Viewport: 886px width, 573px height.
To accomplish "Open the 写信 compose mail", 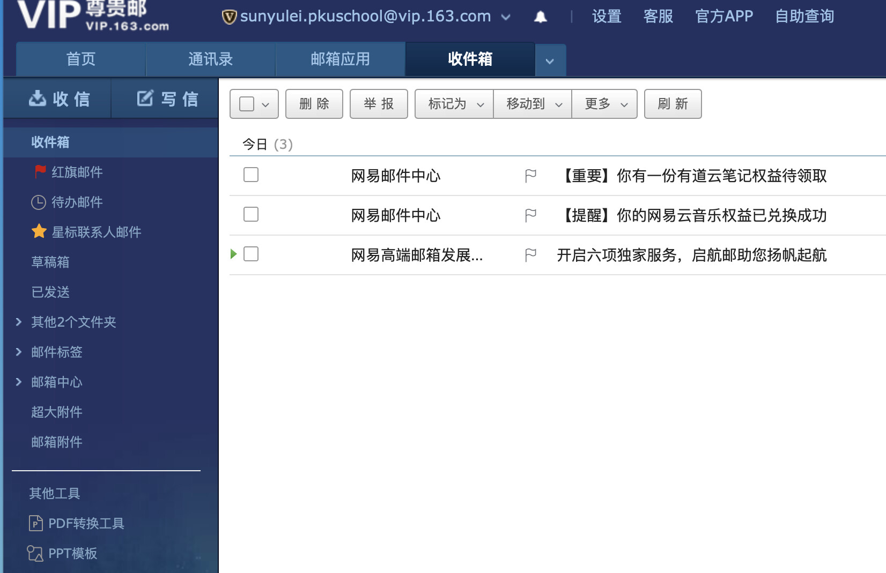I will (167, 99).
